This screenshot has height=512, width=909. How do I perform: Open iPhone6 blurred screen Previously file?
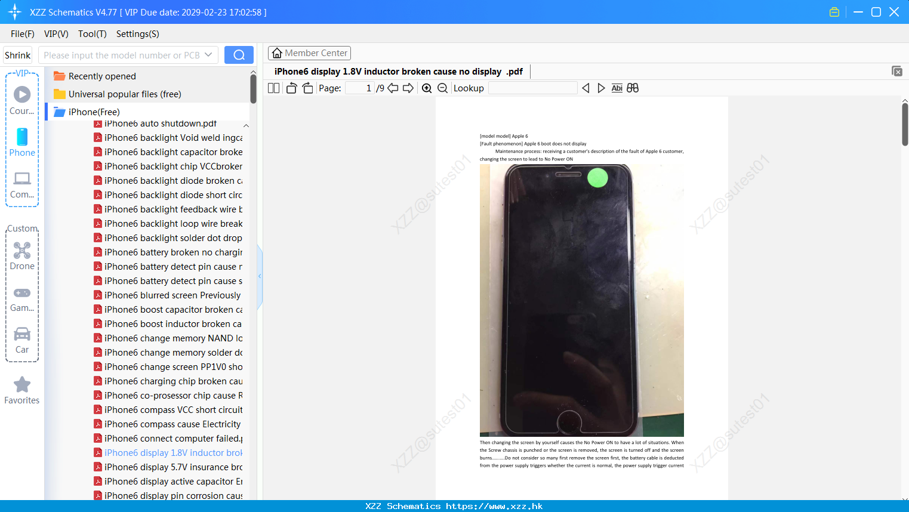click(x=168, y=295)
